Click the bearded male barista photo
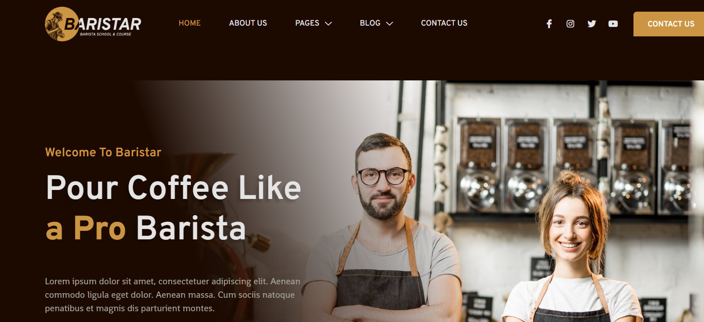Image resolution: width=704 pixels, height=322 pixels. click(x=383, y=228)
